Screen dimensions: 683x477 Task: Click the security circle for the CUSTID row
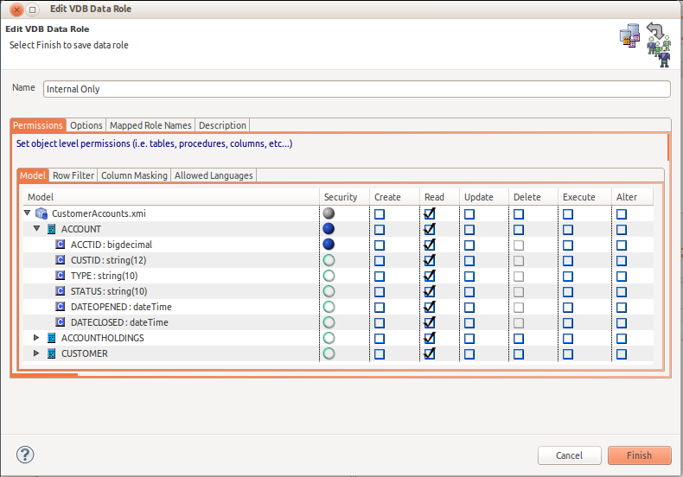(329, 260)
